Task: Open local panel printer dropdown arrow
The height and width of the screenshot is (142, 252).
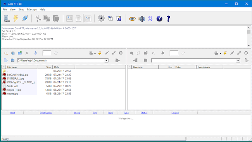Action: (x=95, y=53)
